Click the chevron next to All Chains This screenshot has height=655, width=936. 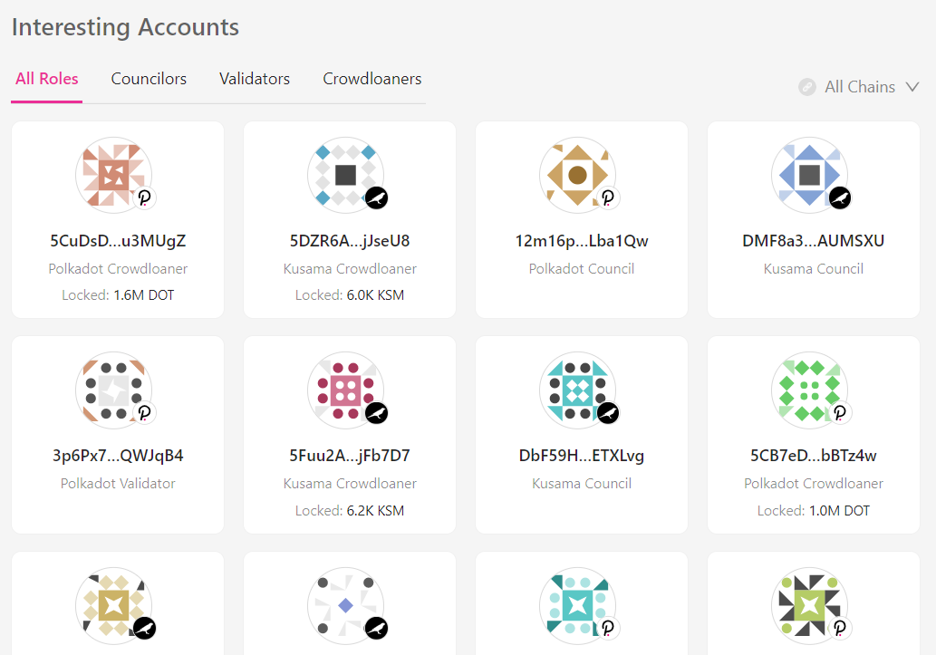(912, 87)
